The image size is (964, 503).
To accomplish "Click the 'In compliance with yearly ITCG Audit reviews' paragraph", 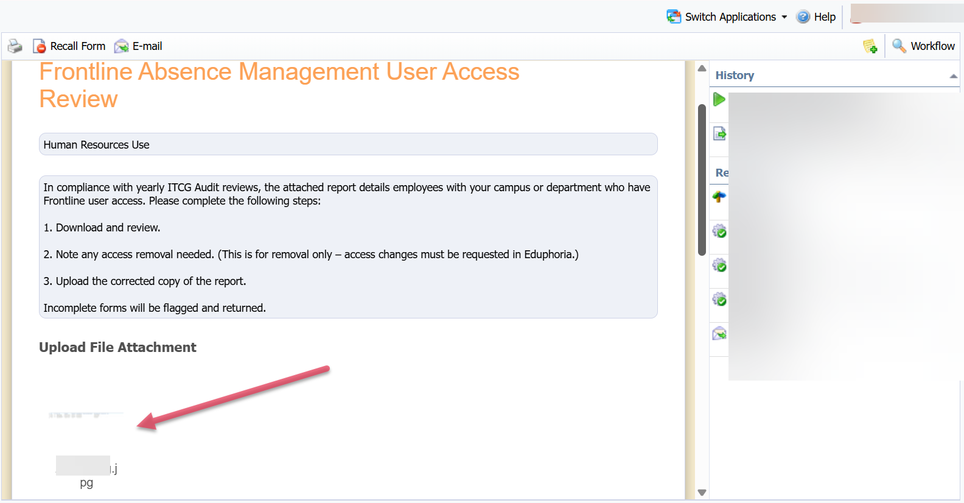I will 347,194.
